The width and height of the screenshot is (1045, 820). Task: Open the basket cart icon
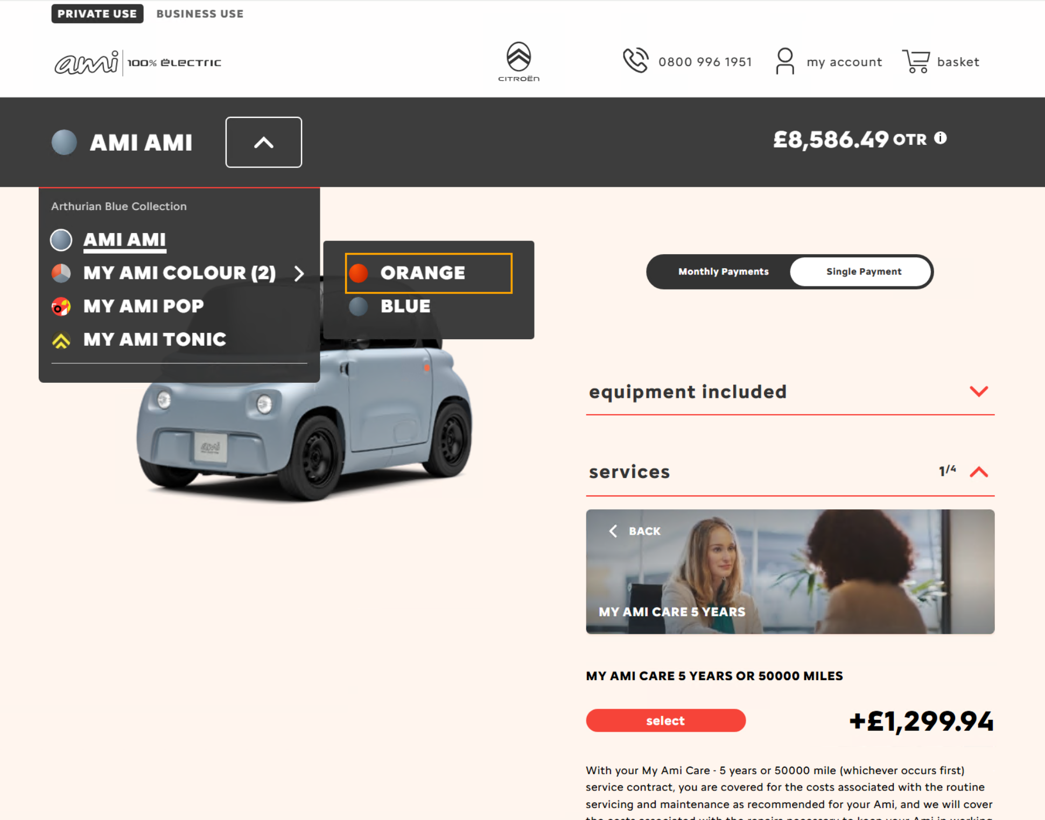click(x=916, y=61)
